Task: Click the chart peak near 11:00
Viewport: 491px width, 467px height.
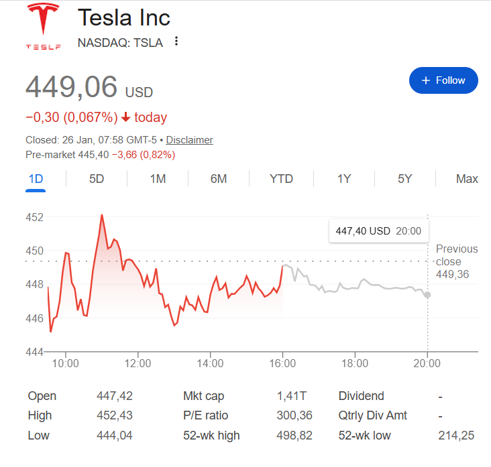Action: 102,215
